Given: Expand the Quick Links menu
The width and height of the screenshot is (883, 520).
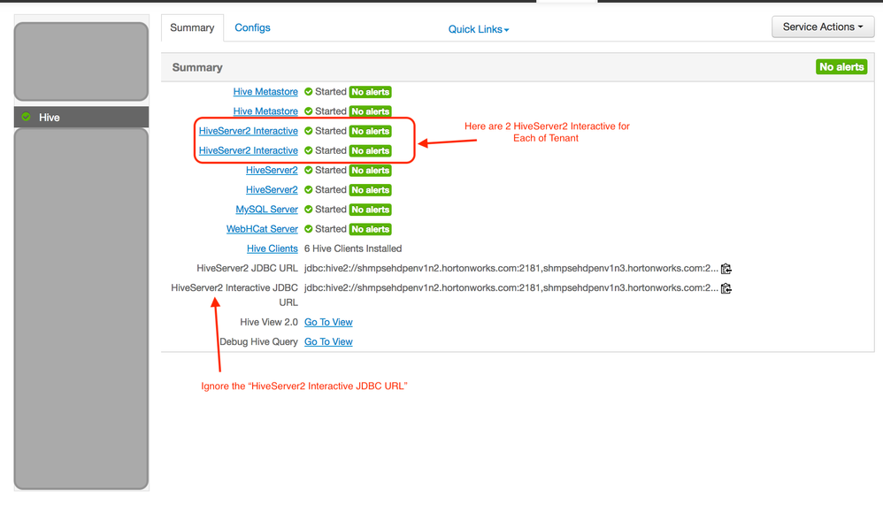Looking at the screenshot, I should click(478, 29).
